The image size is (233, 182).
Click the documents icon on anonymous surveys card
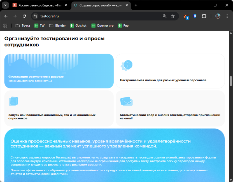[x=13, y=102]
